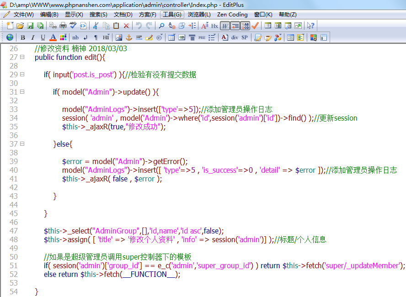Toggle Auto Indent button
This screenshot has width=406, height=297.
pos(235,26)
